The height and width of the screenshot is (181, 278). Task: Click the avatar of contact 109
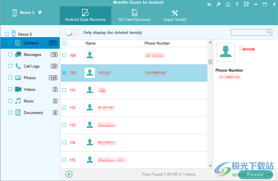click(90, 55)
